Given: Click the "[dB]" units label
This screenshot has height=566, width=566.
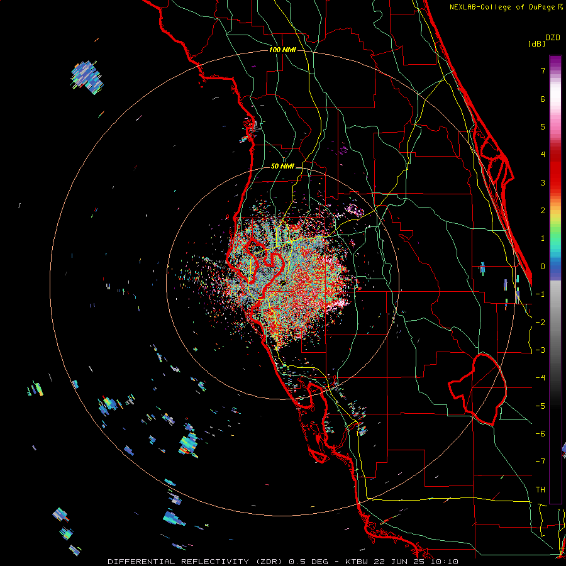Looking at the screenshot, I should point(537,43).
